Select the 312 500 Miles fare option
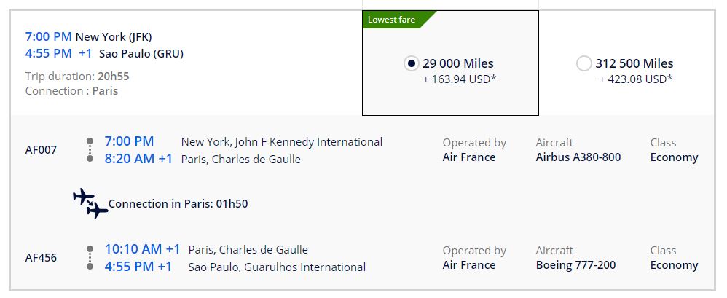Viewport: 727px width, 298px height. coord(583,64)
